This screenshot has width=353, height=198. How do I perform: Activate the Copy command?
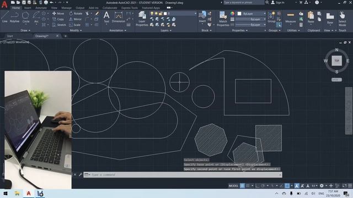[x=58, y=19]
